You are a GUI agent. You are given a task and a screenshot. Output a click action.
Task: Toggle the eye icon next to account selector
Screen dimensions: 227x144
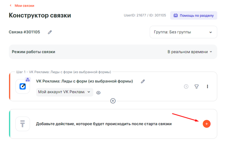tap(98, 92)
